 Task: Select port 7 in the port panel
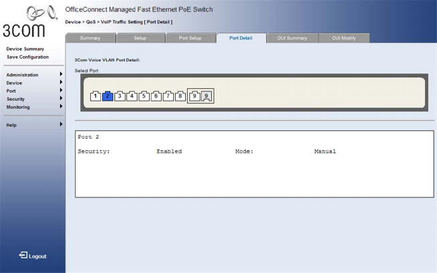coord(168,96)
